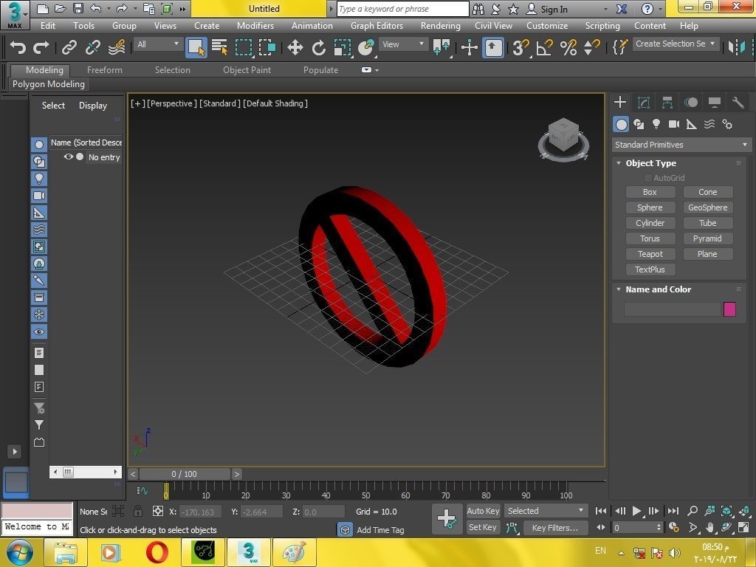Open Select by Name tool
This screenshot has width=756, height=567.
point(220,47)
